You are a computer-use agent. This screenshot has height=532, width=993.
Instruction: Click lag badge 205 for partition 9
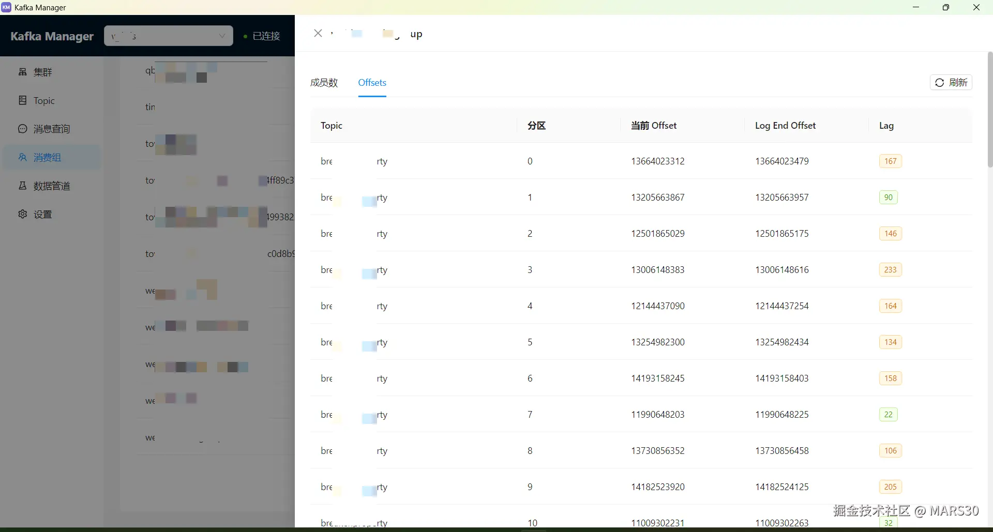click(891, 487)
